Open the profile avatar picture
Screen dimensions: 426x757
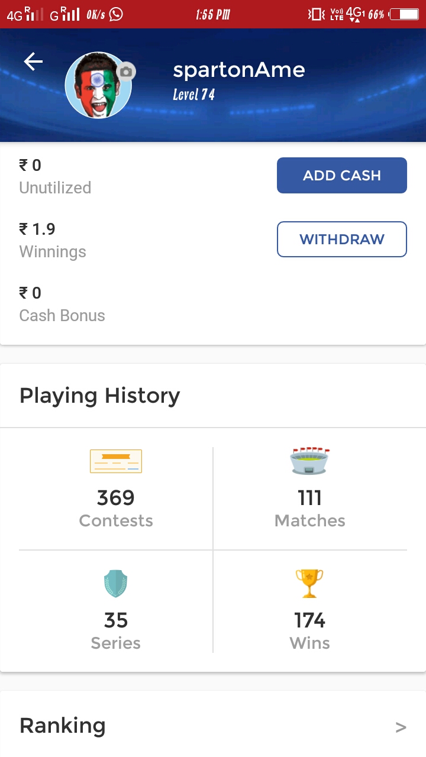97,86
